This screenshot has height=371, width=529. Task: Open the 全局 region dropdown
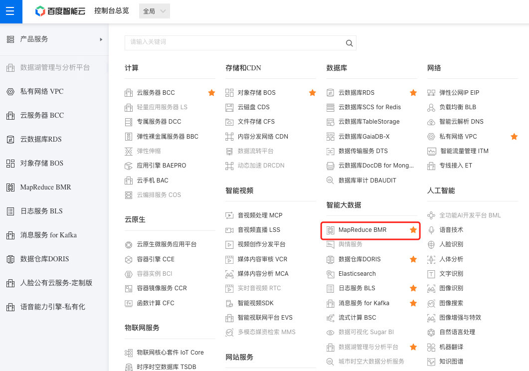pyautogui.click(x=154, y=11)
